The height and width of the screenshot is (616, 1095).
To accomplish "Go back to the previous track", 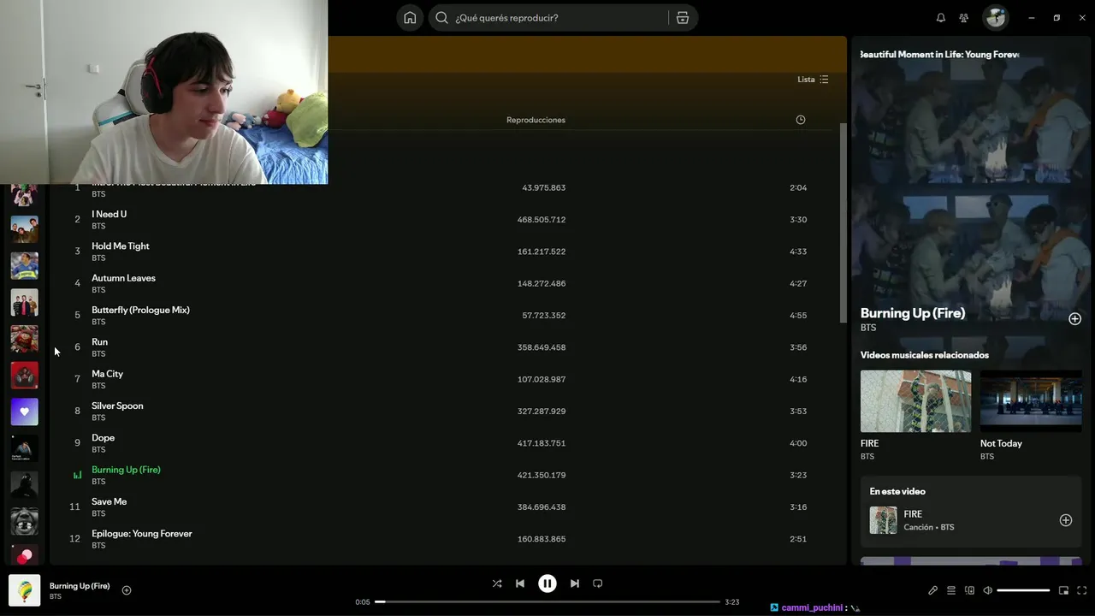I will click(520, 583).
